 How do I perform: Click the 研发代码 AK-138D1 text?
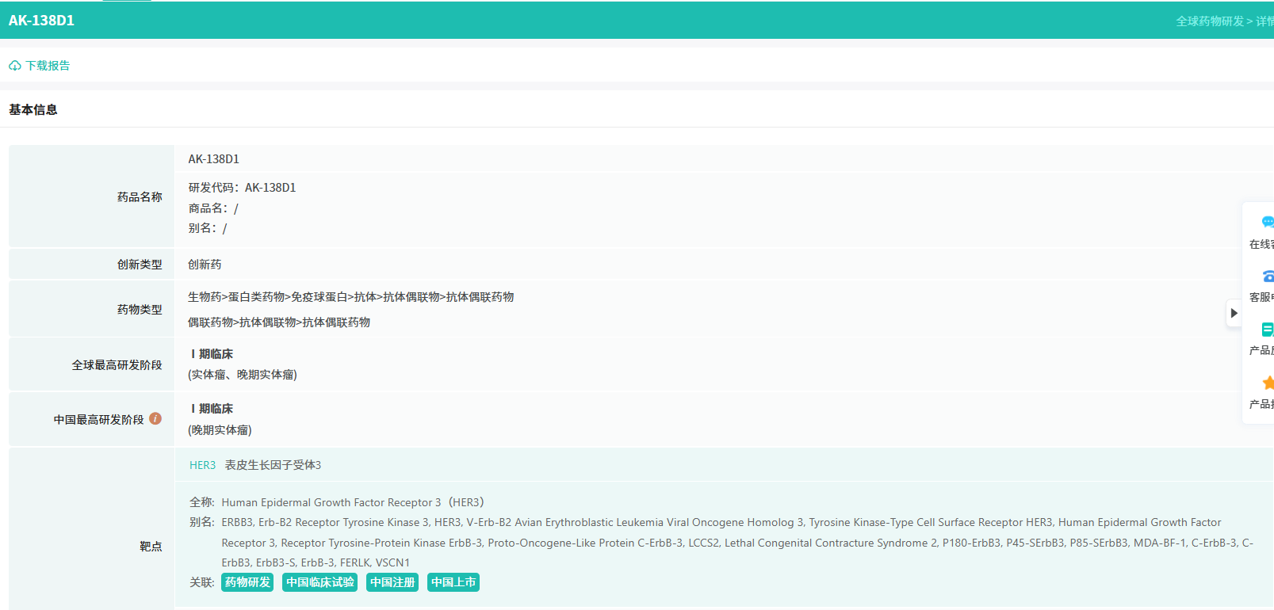pos(242,188)
